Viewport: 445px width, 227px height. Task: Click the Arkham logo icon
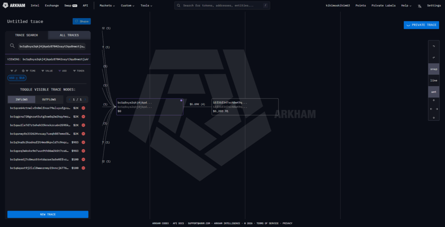[5, 5]
